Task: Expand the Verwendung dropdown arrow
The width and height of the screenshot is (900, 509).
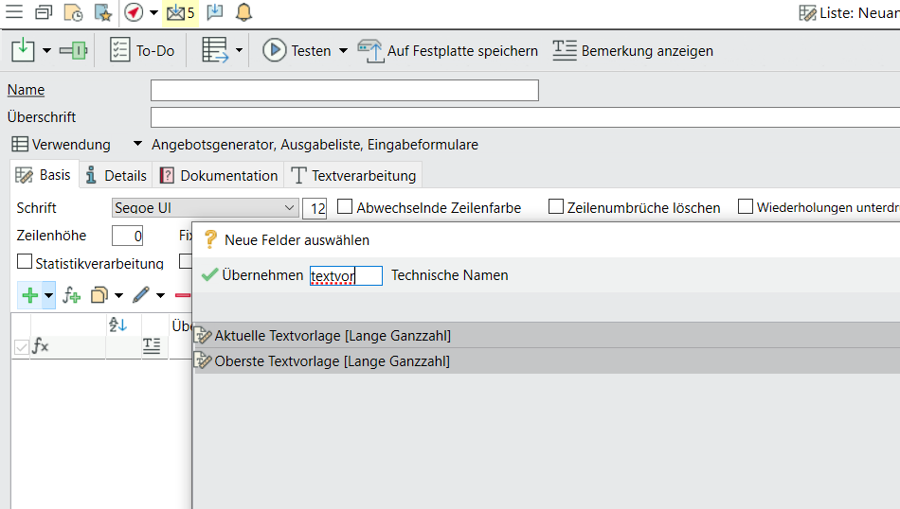Action: coord(137,145)
